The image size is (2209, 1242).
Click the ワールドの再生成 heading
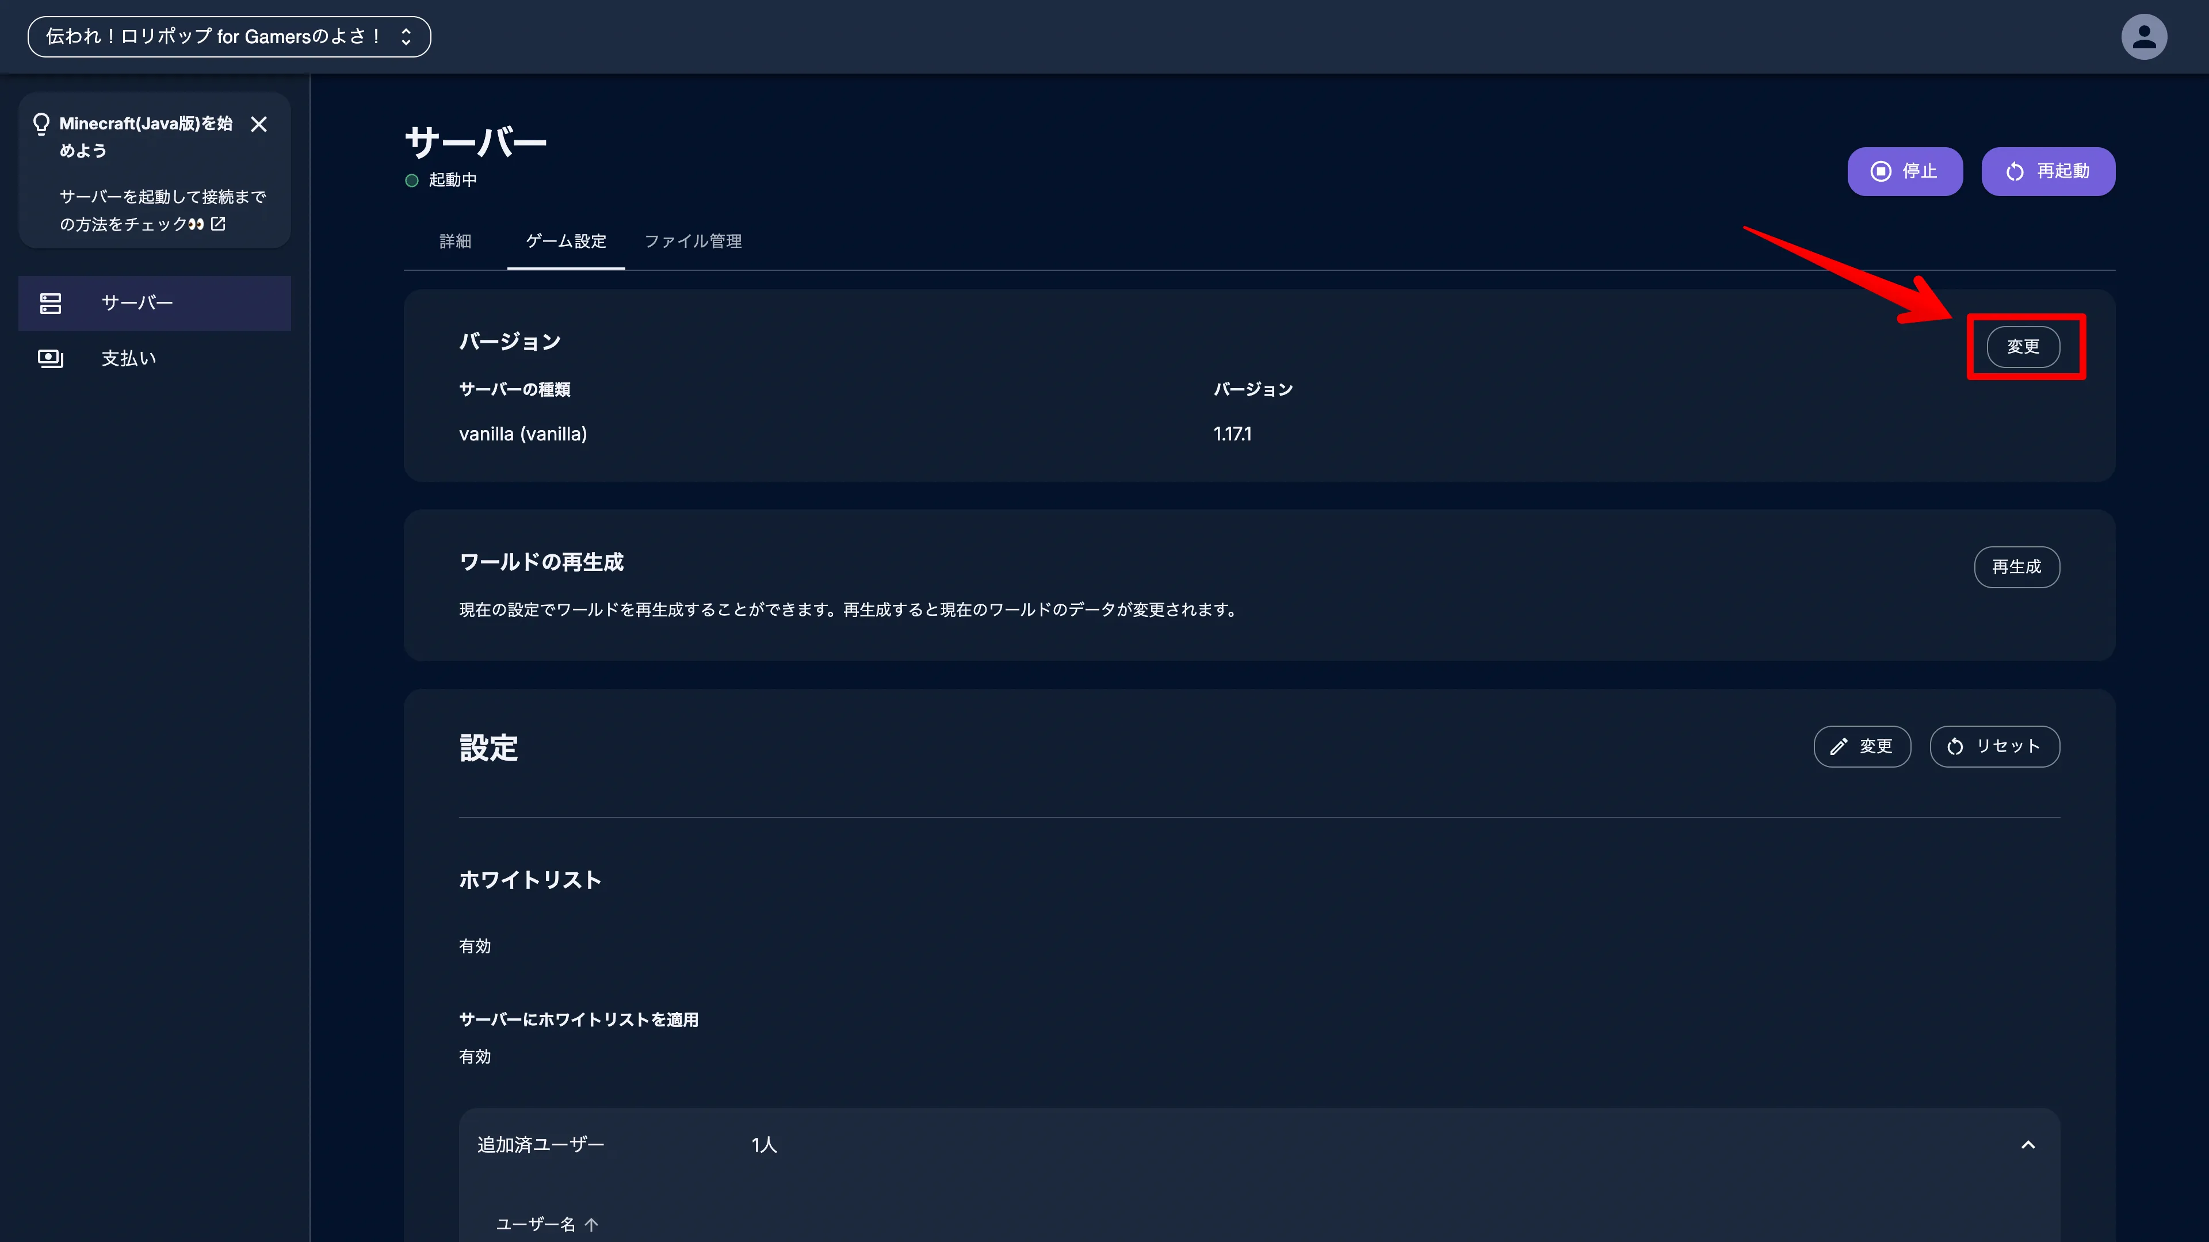(x=541, y=562)
